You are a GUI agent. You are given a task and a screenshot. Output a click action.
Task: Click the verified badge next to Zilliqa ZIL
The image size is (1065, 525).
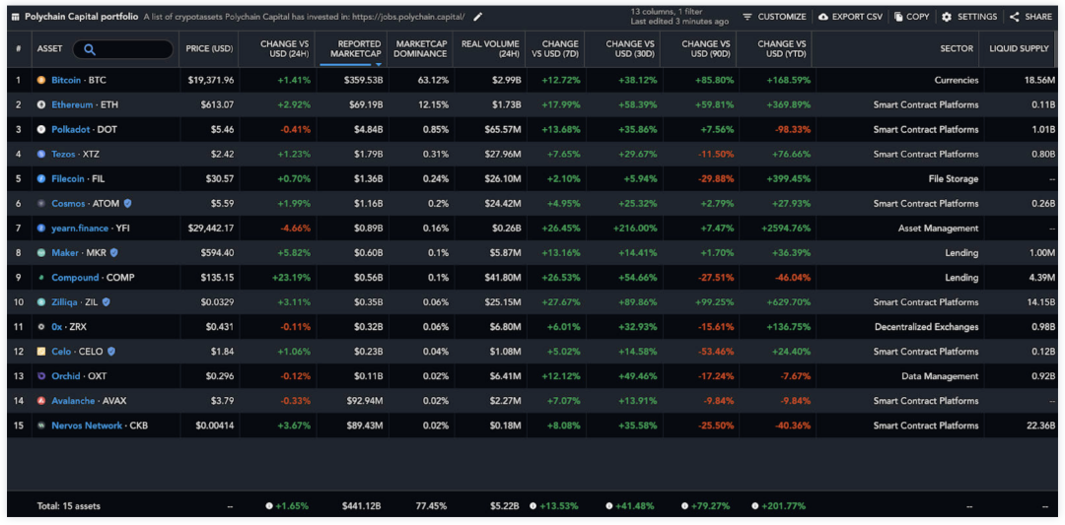[x=106, y=302]
